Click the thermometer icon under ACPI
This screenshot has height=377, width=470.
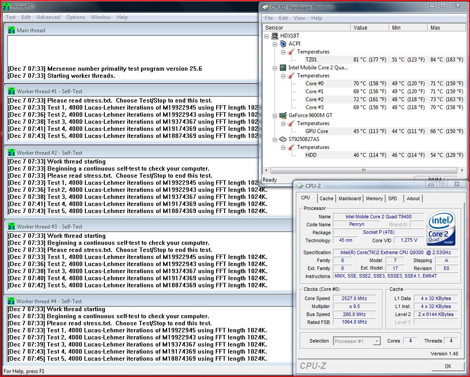291,52
